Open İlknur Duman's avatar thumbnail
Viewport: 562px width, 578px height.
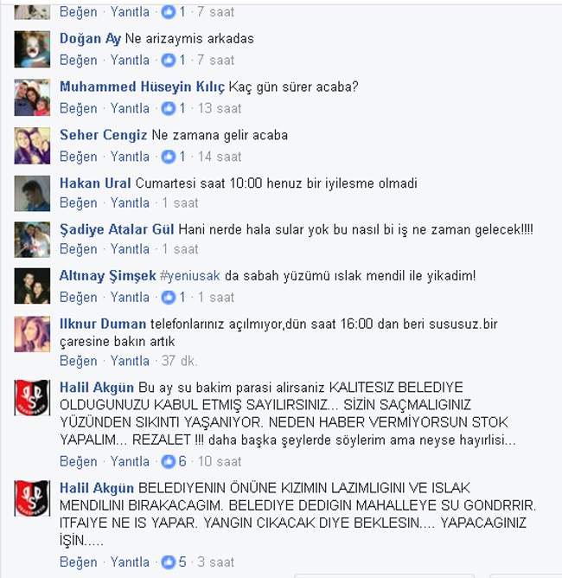click(x=32, y=334)
